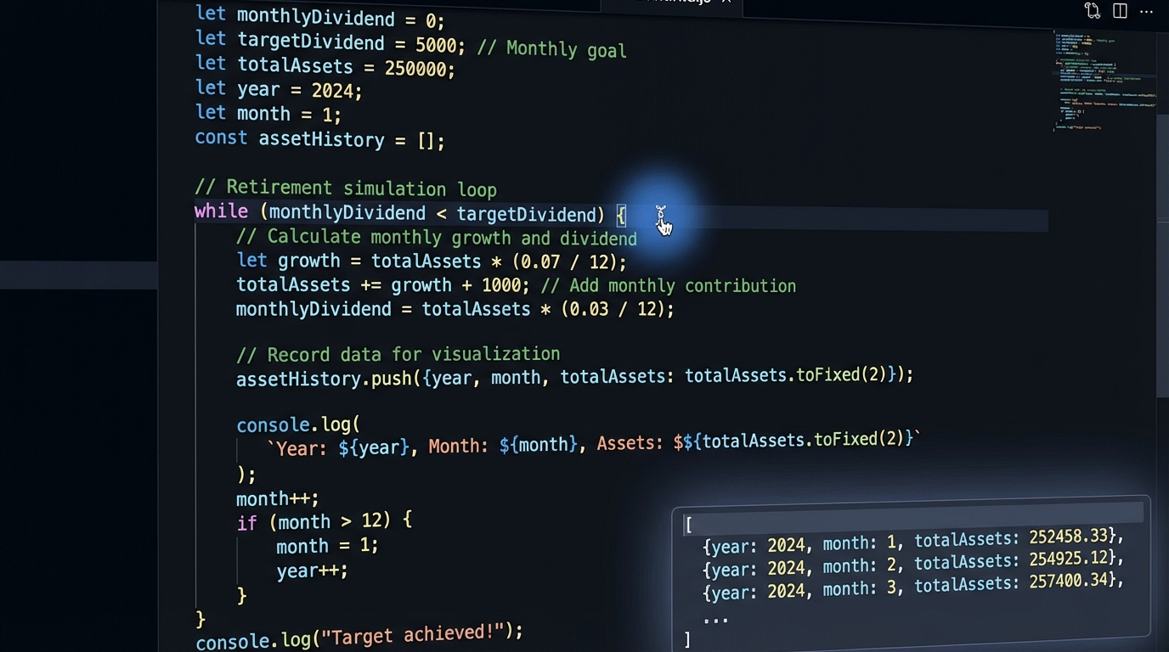Click the line "const assetHistory = [];"
Viewport: 1169px width, 652px height.
(319, 138)
